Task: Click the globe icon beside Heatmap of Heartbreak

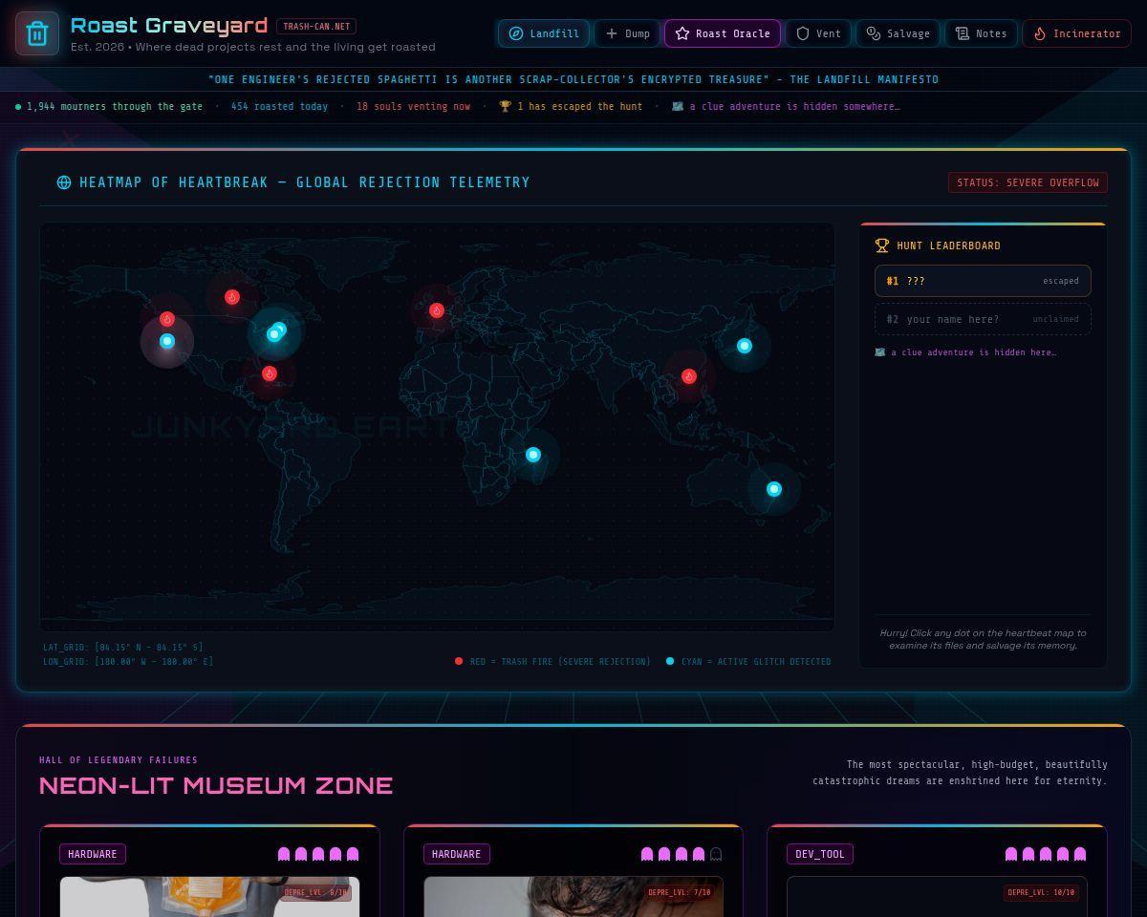Action: click(64, 182)
